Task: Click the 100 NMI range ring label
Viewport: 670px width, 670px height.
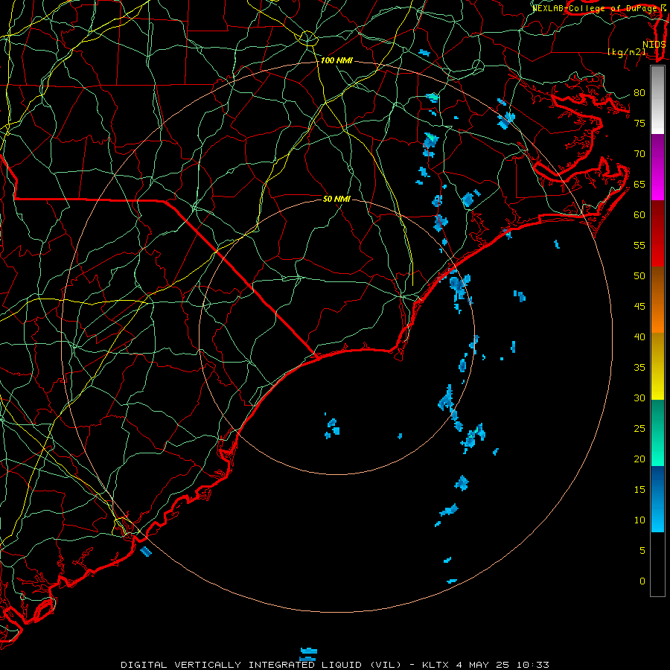Action: (x=336, y=61)
